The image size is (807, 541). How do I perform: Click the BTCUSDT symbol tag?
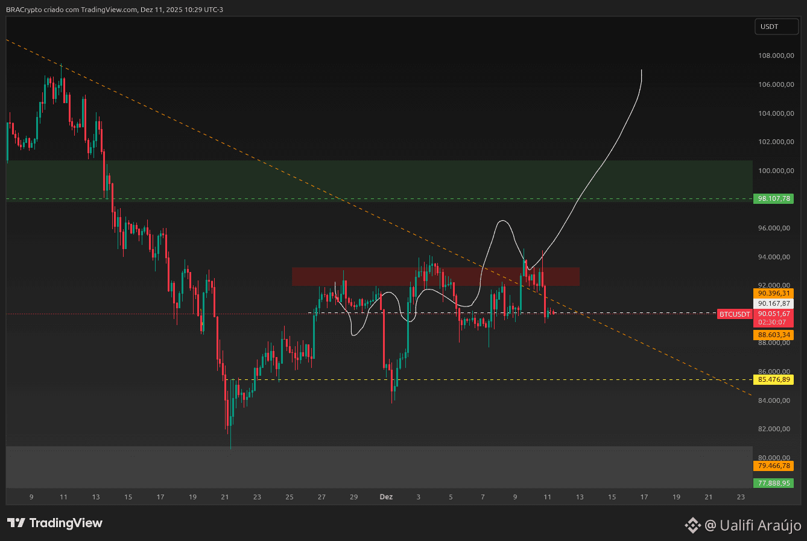(735, 314)
